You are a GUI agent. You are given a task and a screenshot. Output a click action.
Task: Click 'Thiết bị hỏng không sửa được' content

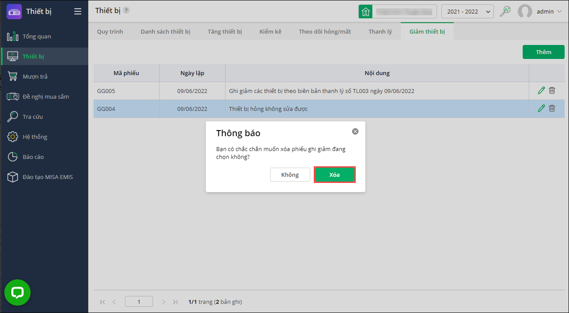click(268, 109)
